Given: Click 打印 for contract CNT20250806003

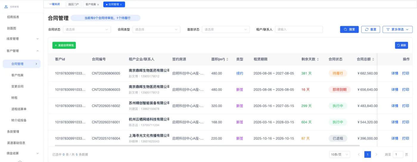Looking at the screenshot, I should [x=406, y=90].
